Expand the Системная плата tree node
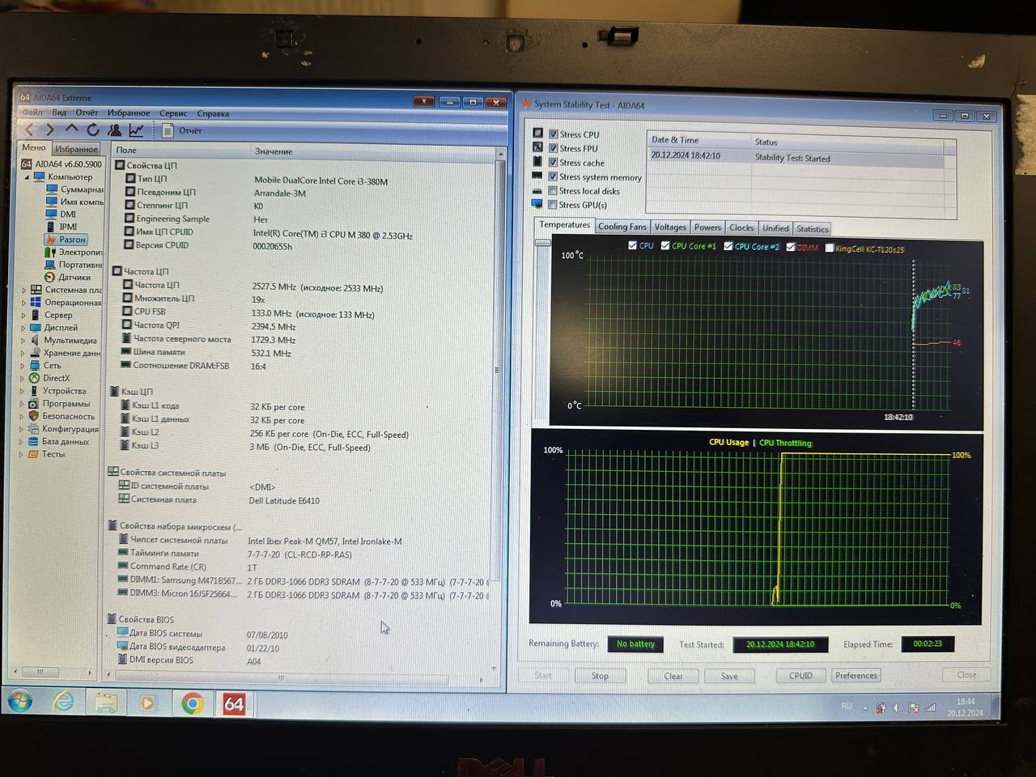1036x777 pixels. click(23, 290)
